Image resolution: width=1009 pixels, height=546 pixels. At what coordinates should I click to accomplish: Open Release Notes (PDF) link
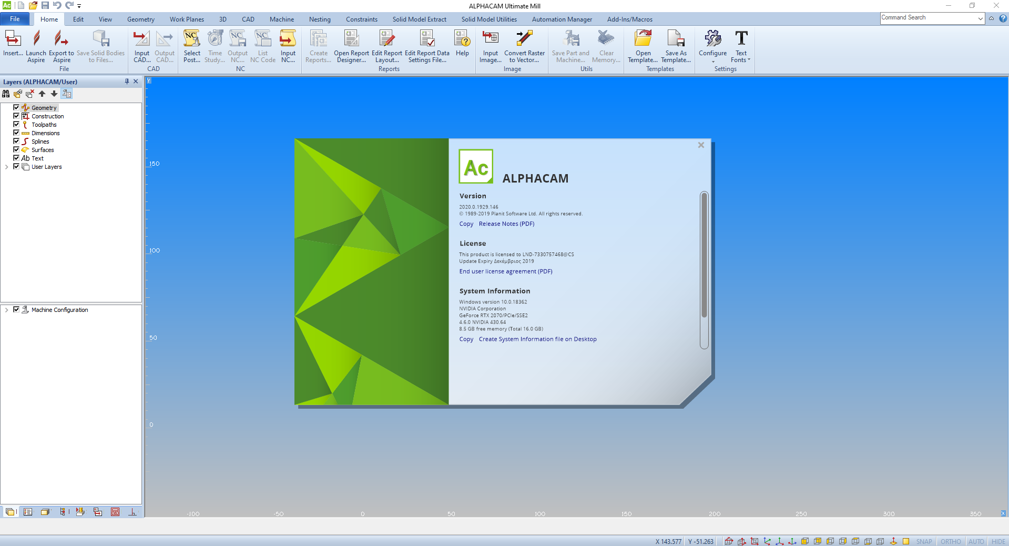point(506,224)
